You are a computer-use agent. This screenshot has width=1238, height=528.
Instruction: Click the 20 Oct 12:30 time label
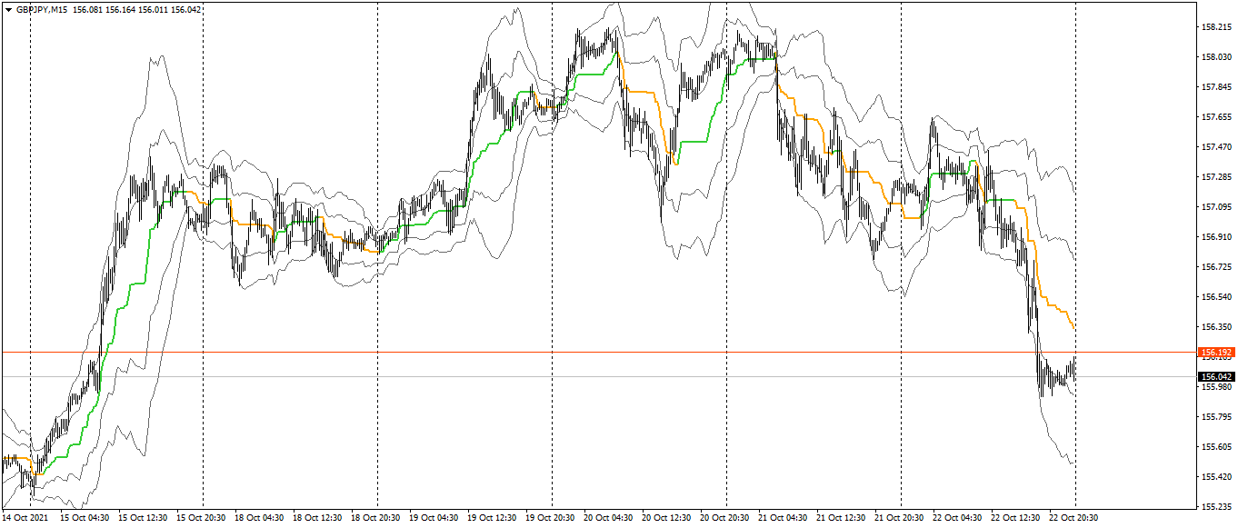(667, 518)
